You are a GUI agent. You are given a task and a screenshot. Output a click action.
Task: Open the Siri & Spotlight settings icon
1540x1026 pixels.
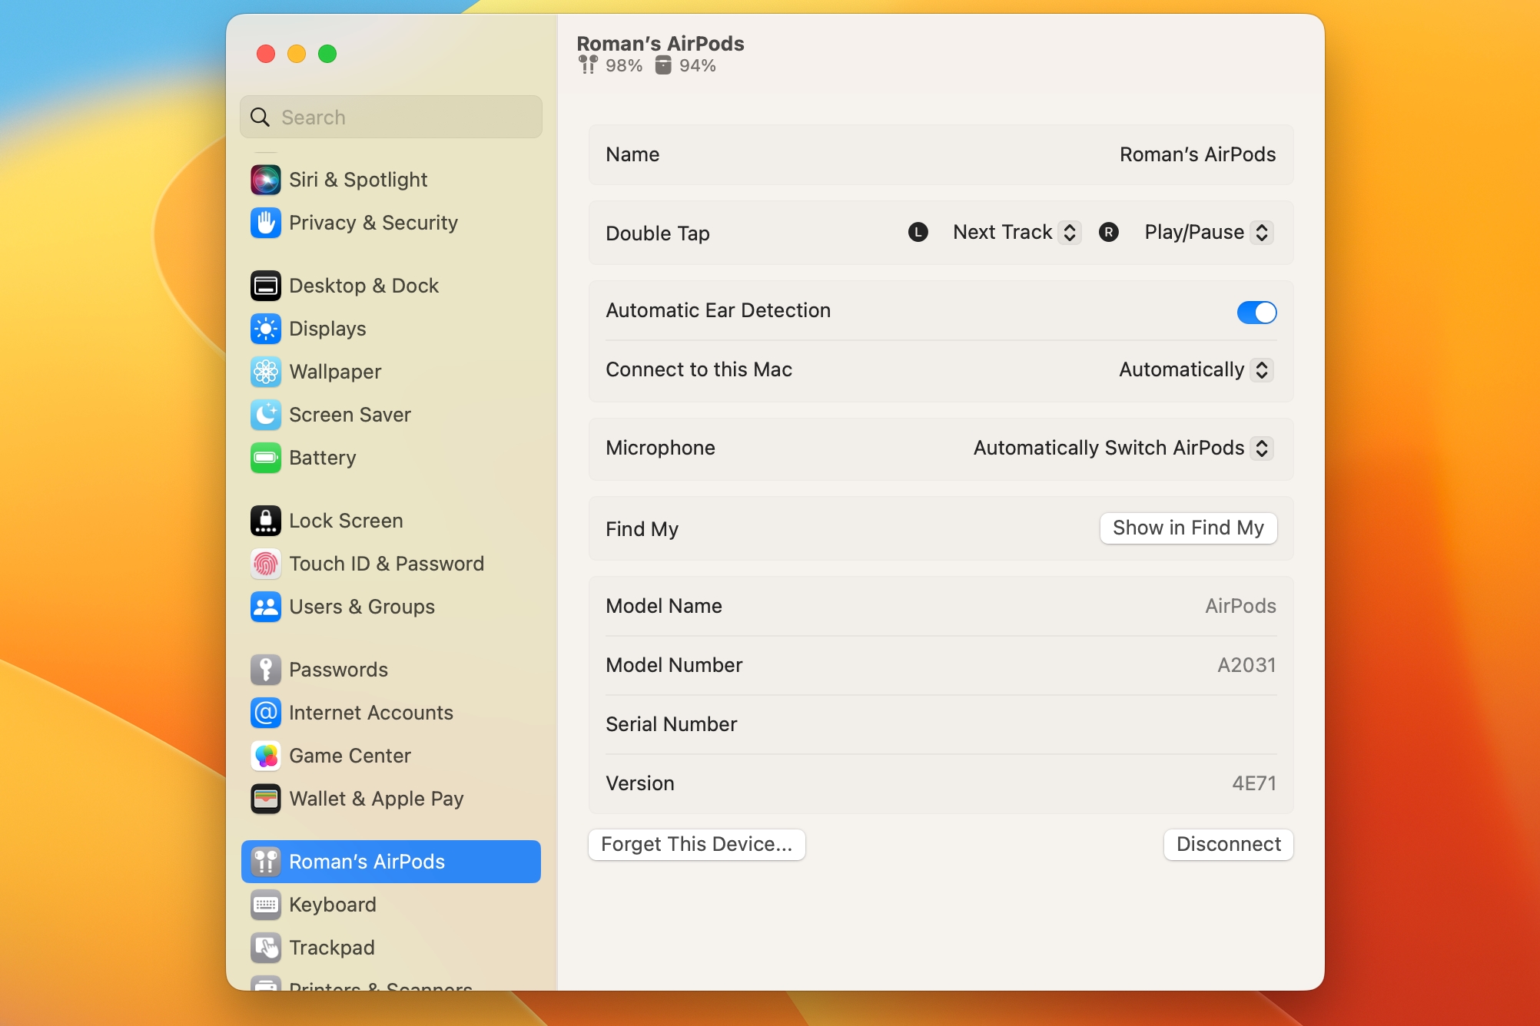coord(265,179)
